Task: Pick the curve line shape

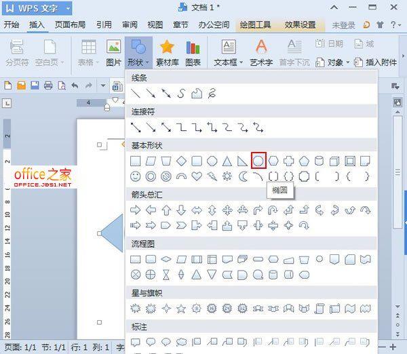Action: 181,94
